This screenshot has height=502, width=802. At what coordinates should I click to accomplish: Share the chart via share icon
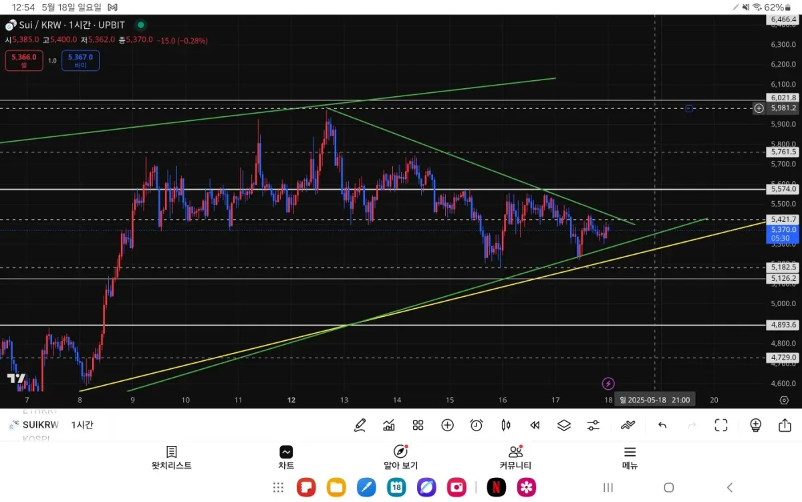click(785, 425)
